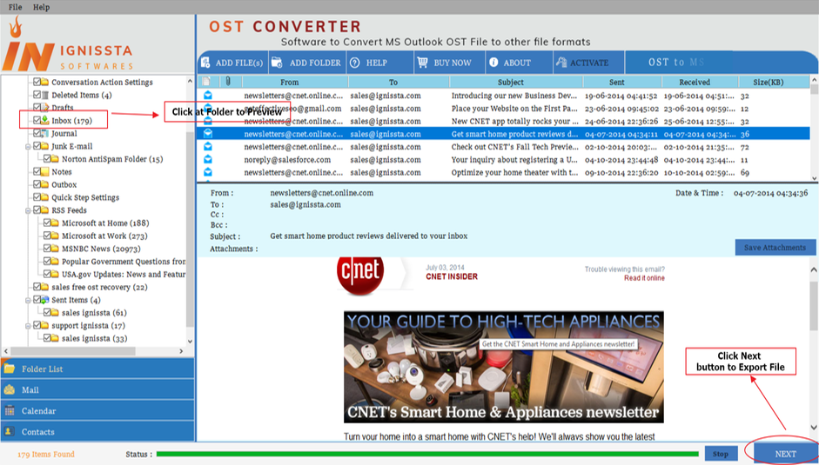Viewport: 819px width, 465px height.
Task: Collapse the RSS Feeds tree node
Action: point(28,210)
